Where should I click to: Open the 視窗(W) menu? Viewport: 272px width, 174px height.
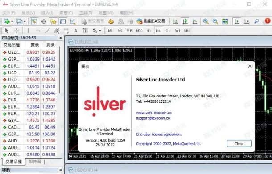point(106,13)
